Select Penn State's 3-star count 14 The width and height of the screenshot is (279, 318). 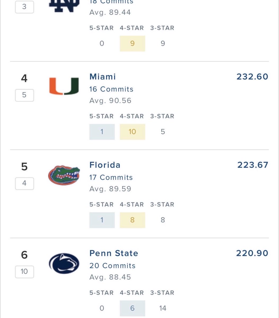pyautogui.click(x=163, y=308)
